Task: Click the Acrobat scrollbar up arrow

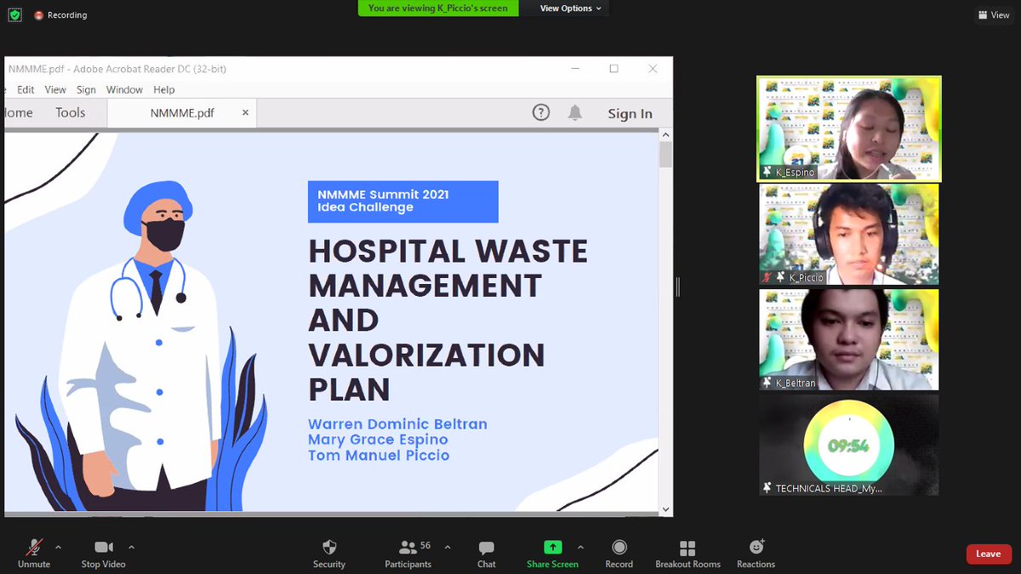Action: [665, 134]
